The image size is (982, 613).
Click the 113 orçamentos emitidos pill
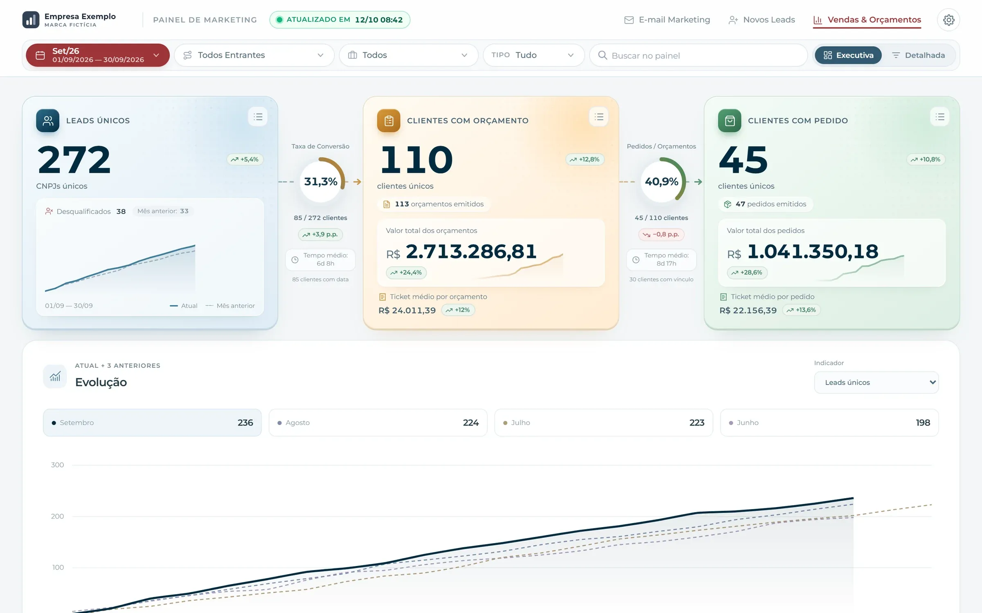(x=434, y=204)
